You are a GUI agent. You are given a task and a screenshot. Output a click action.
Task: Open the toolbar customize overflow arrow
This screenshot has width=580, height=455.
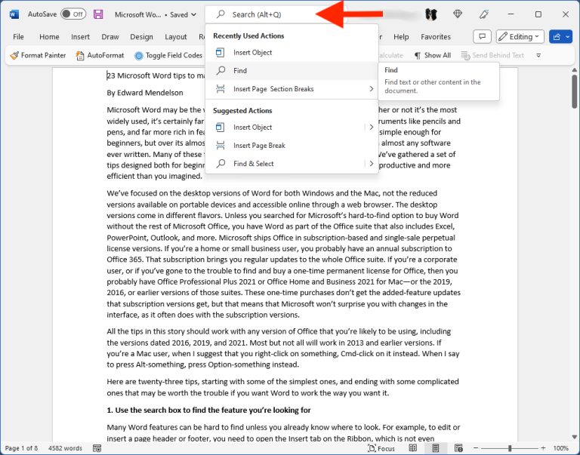coord(538,55)
